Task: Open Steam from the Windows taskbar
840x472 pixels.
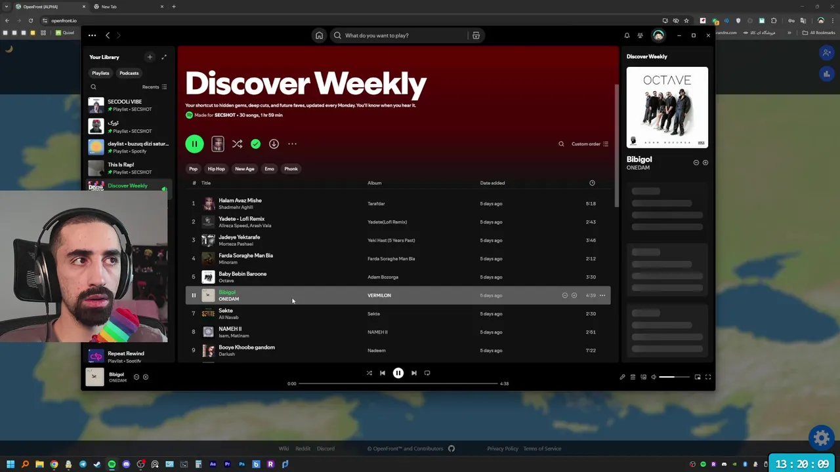Action: pyautogui.click(x=97, y=464)
